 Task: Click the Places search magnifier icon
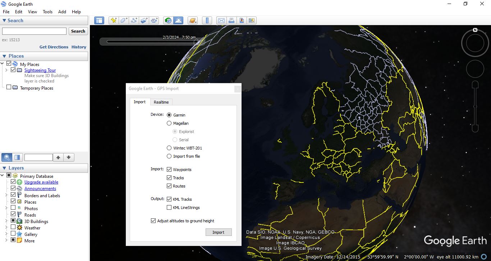click(x=7, y=157)
